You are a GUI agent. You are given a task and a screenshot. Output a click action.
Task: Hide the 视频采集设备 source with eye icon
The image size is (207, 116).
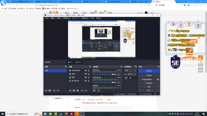(86, 70)
